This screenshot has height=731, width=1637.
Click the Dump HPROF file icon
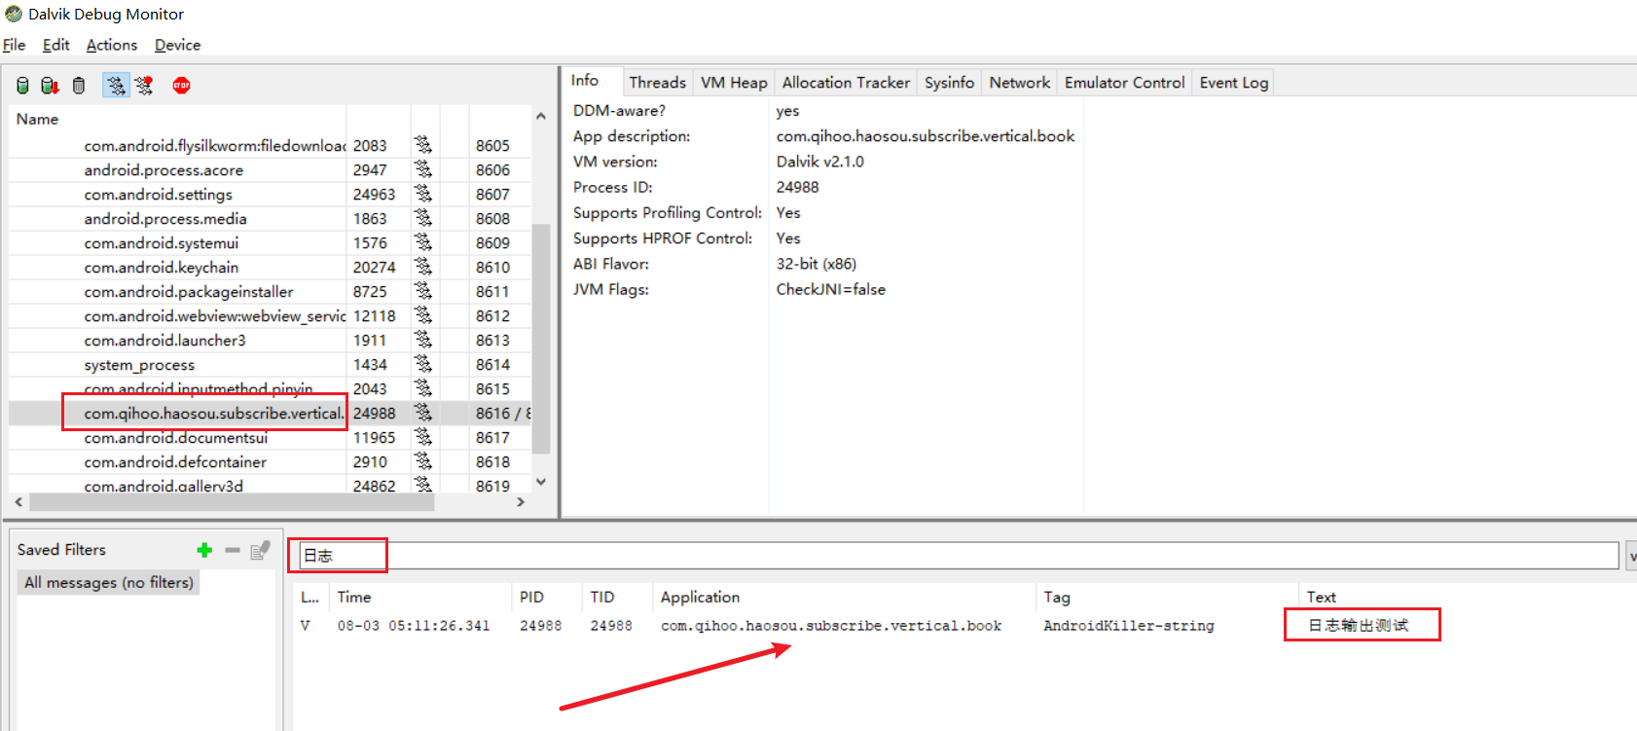50,86
